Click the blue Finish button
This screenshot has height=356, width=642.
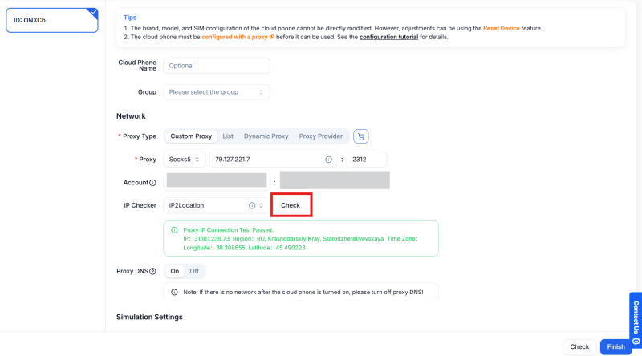click(x=616, y=347)
